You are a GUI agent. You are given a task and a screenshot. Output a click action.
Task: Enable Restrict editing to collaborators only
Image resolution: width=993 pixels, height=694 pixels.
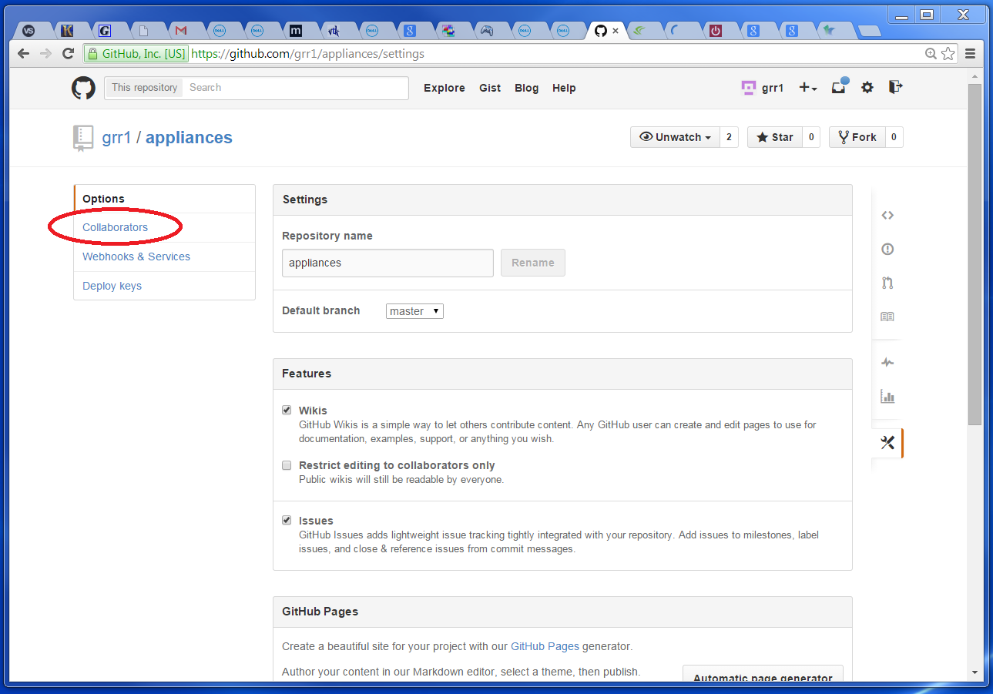(x=287, y=465)
